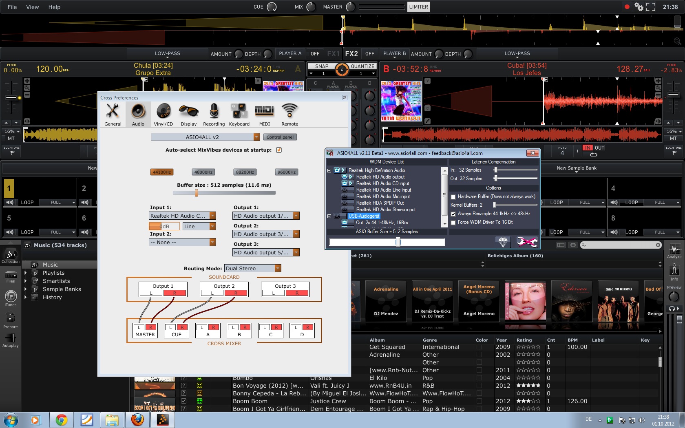Viewport: 685px width, 428px height.
Task: Open Vinyl/CD preferences icon
Action: (164, 114)
